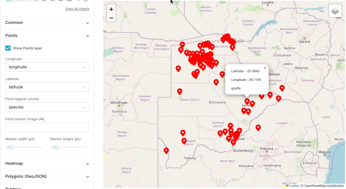Viewport: 346px width, 189px height.
Task: Zoom out on the Leaflet map
Action: (x=111, y=18)
